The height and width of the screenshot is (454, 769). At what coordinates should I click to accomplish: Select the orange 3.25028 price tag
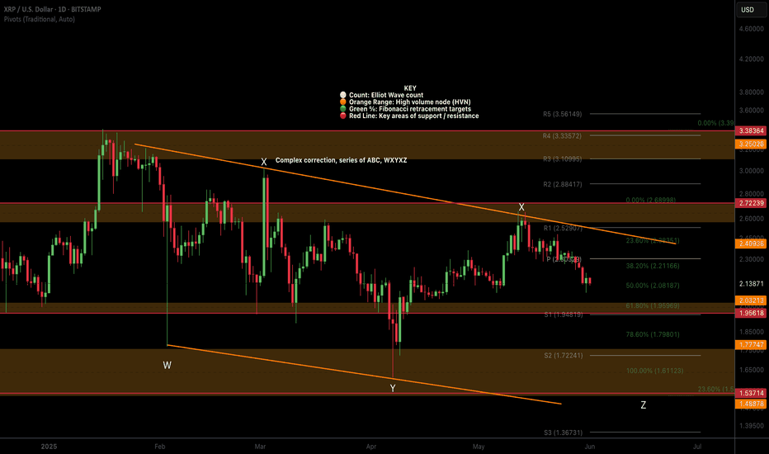(x=752, y=144)
